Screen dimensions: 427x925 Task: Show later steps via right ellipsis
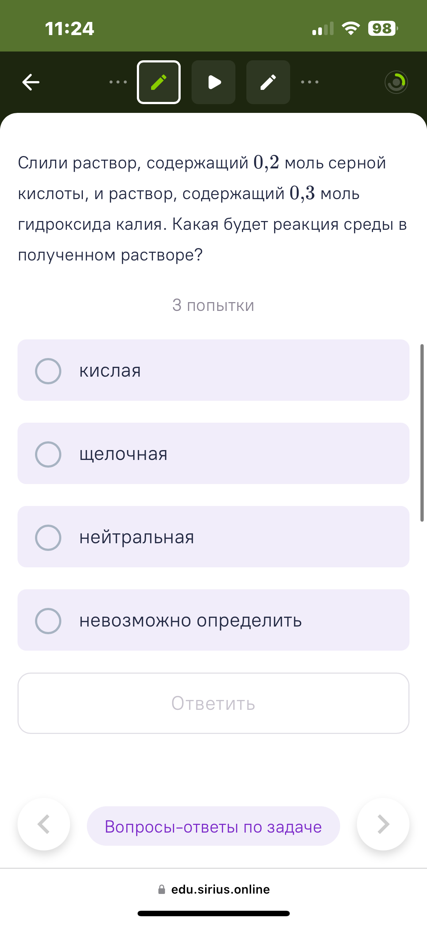(309, 82)
